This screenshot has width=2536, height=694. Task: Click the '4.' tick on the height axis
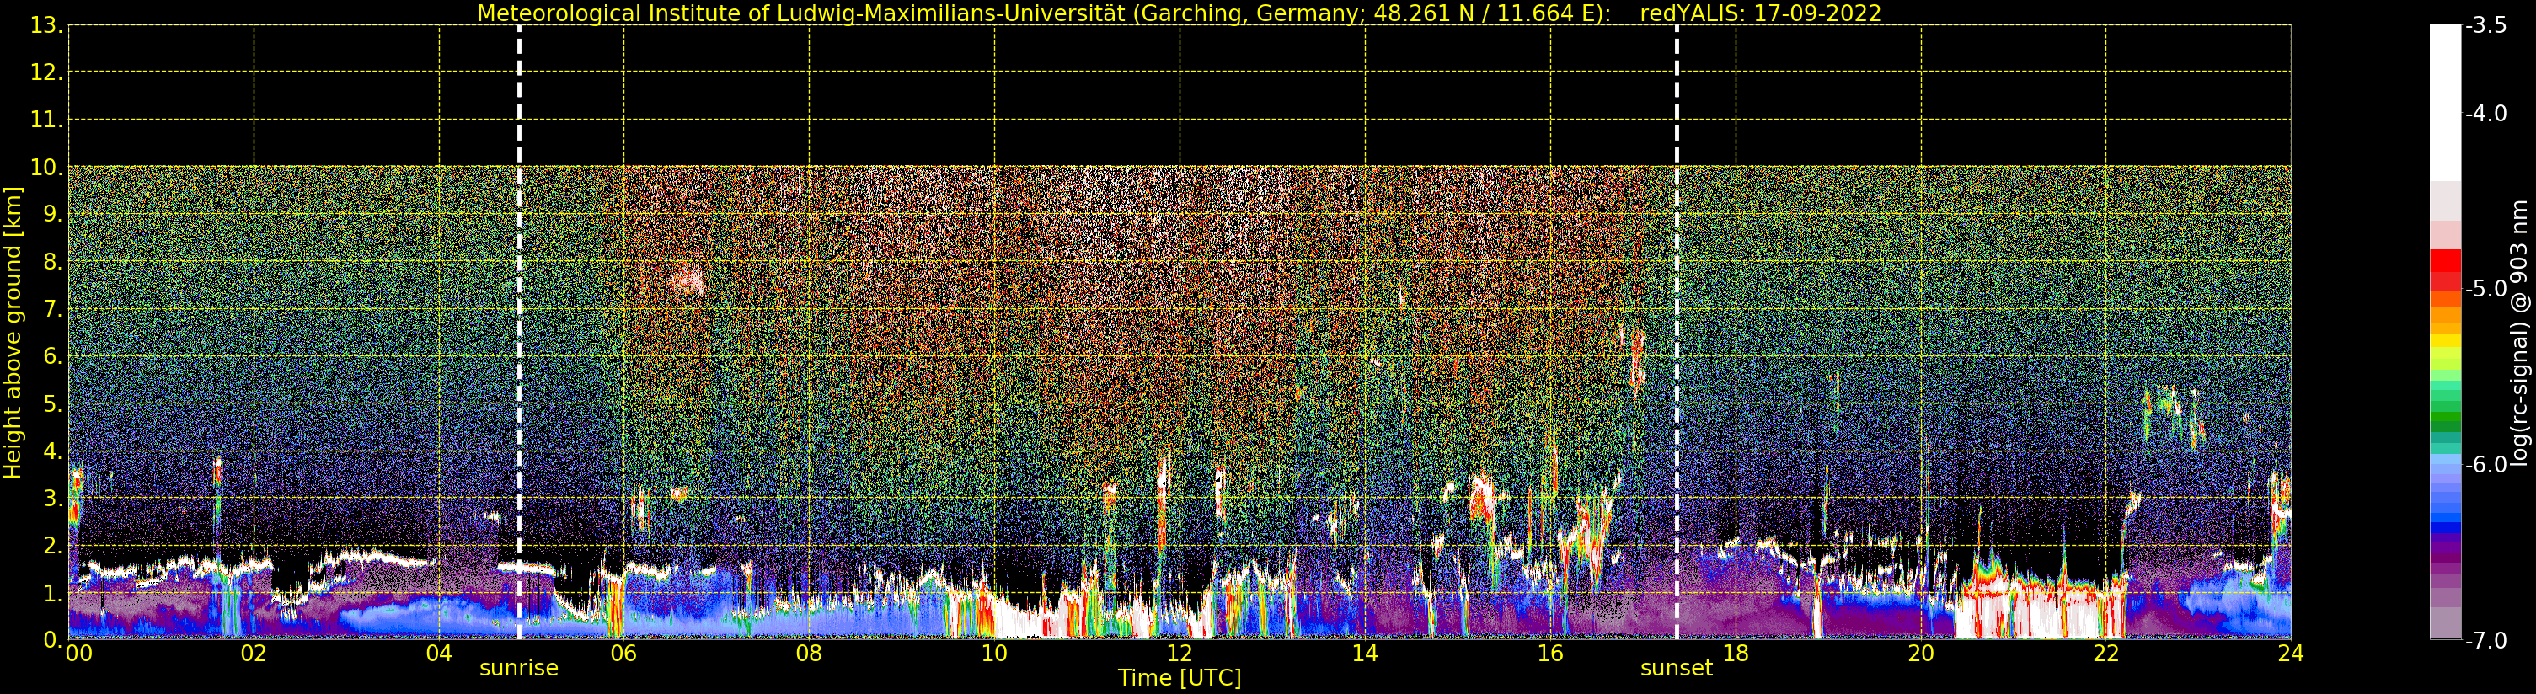(x=52, y=451)
